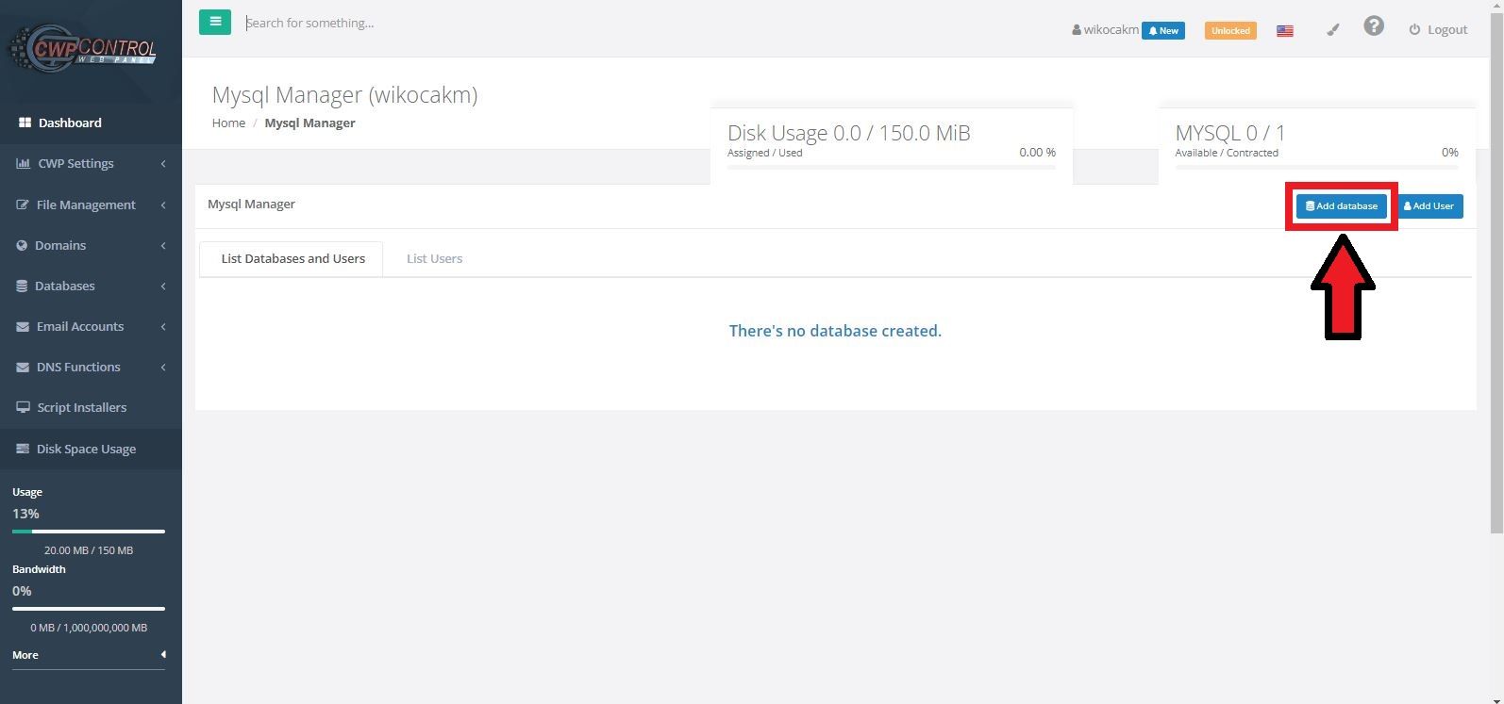Click the Disk Usage progress bar
Viewport: 1504px width, 704px height.
(x=892, y=167)
